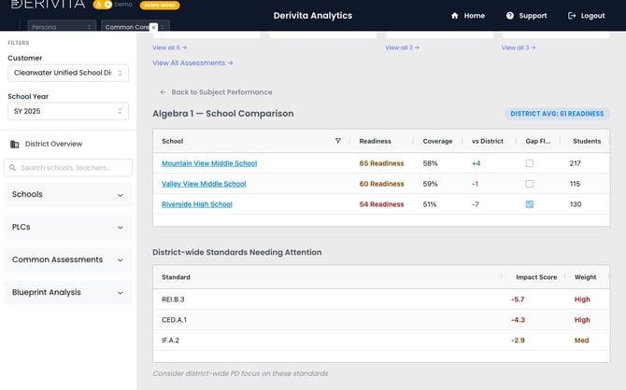Check Gap Flag for Valley View Middle School

[x=530, y=184]
